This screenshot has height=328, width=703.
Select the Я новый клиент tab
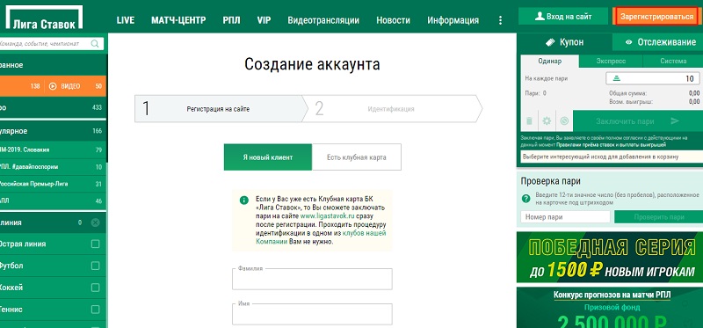[268, 157]
